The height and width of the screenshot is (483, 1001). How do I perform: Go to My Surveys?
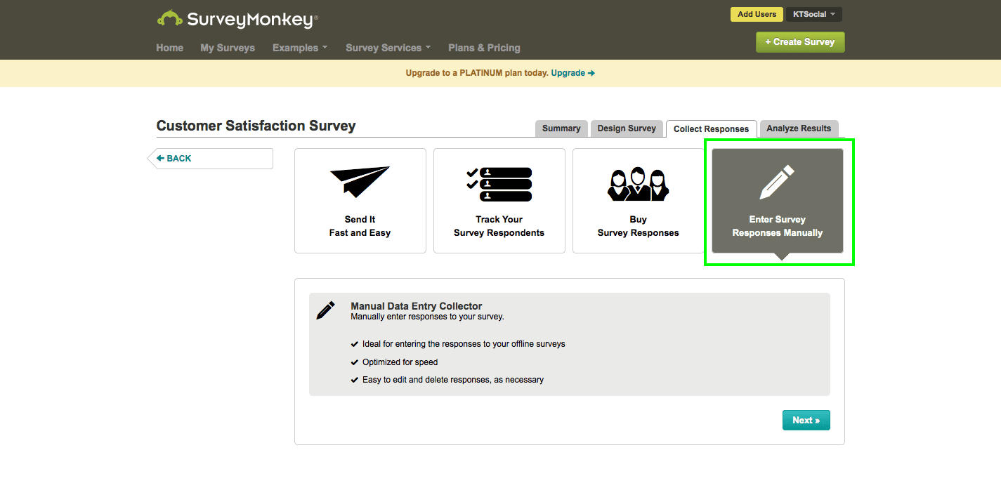[228, 48]
